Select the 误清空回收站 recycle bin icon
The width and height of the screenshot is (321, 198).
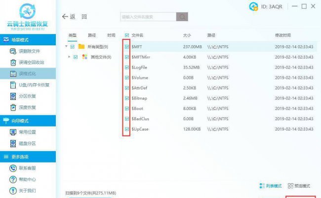coord(13,63)
